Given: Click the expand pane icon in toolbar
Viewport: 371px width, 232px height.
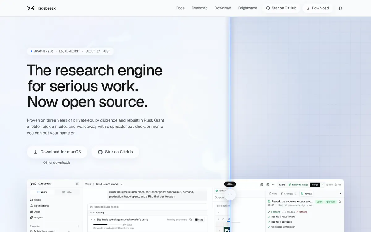Looking at the screenshot, I should [262, 185].
